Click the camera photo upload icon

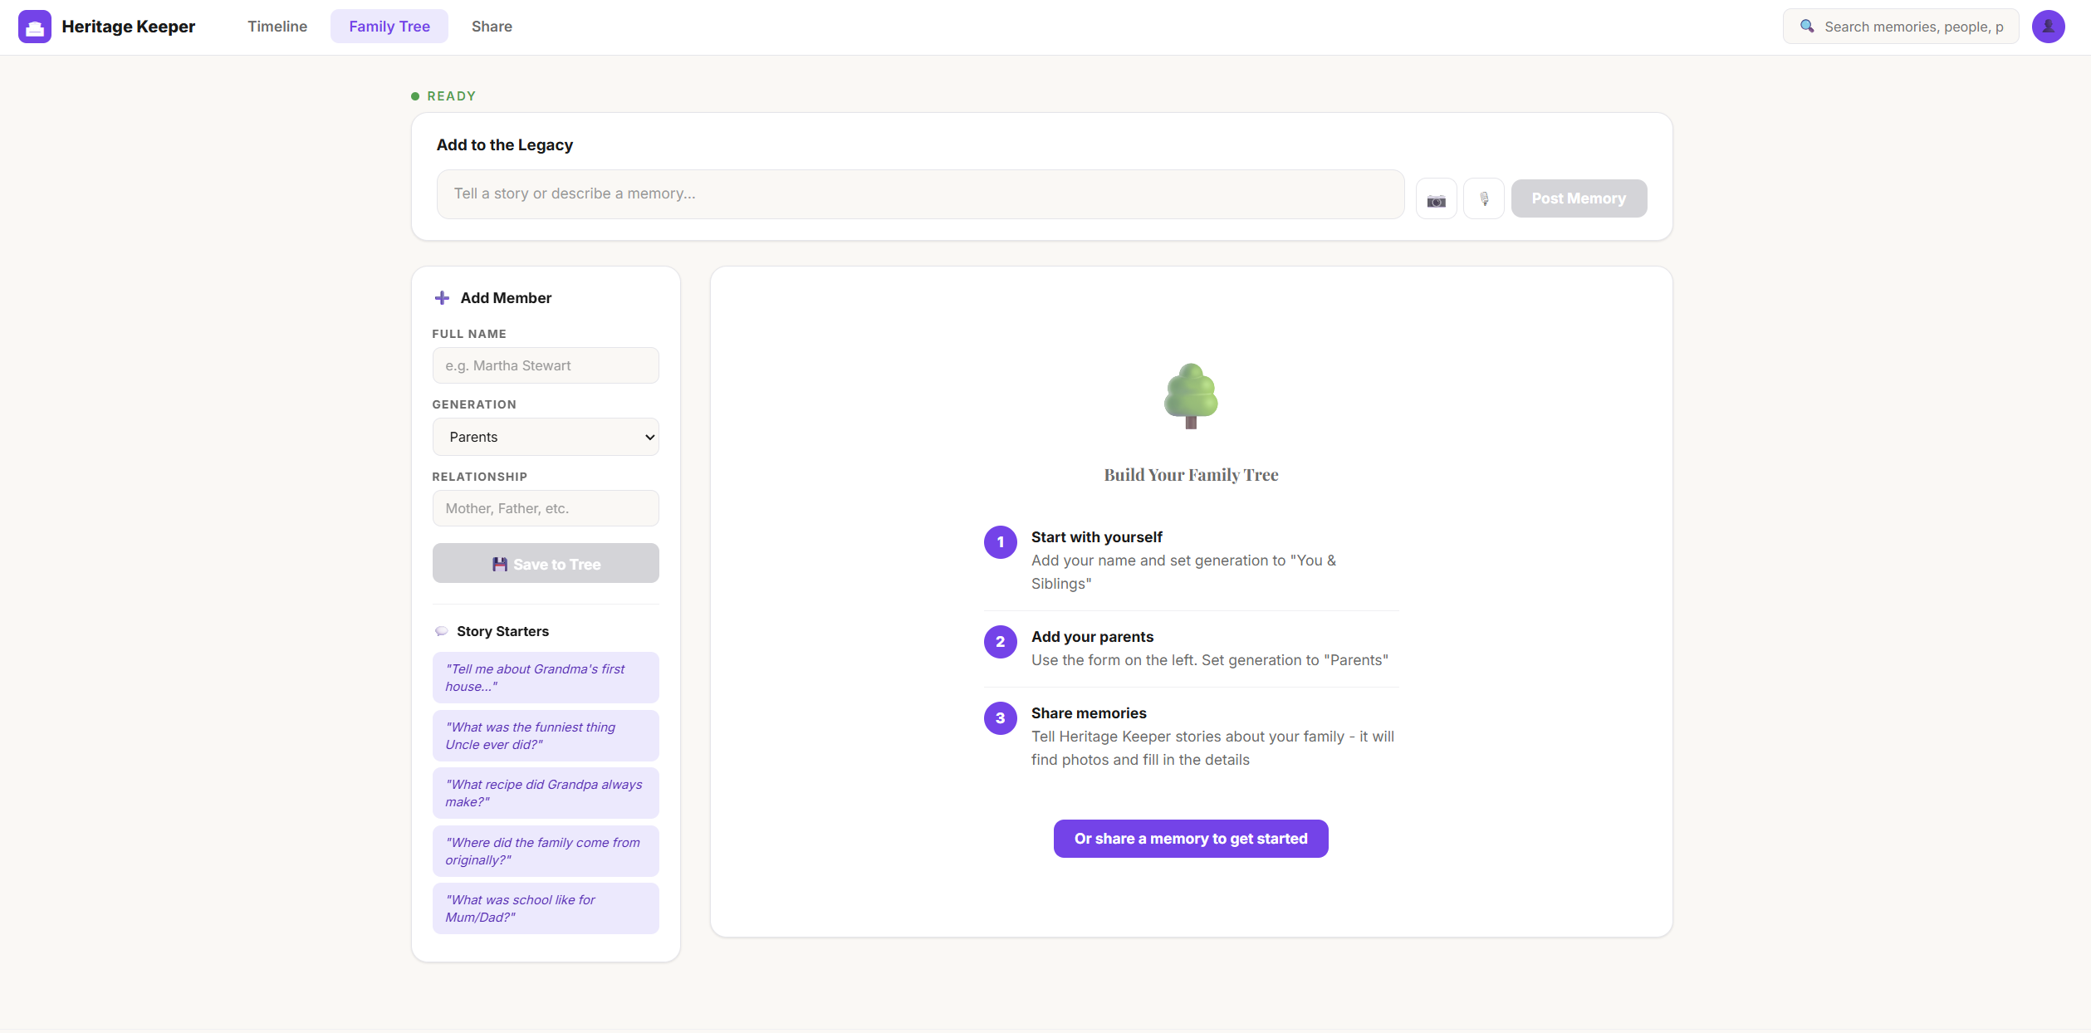coord(1436,199)
